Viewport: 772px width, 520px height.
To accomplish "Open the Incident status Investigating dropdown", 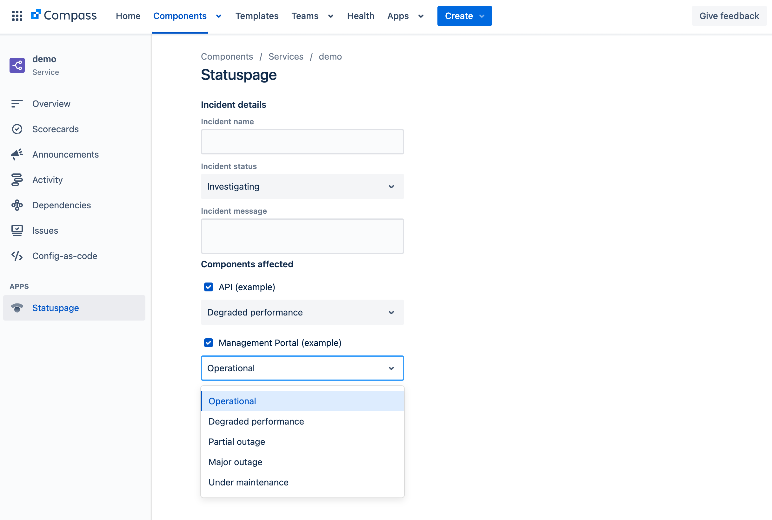I will (x=302, y=186).
